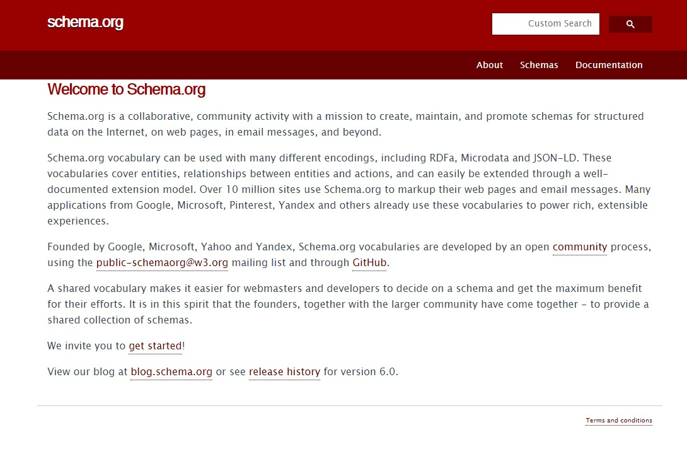Follow the community link
The height and width of the screenshot is (454, 687).
click(x=580, y=247)
